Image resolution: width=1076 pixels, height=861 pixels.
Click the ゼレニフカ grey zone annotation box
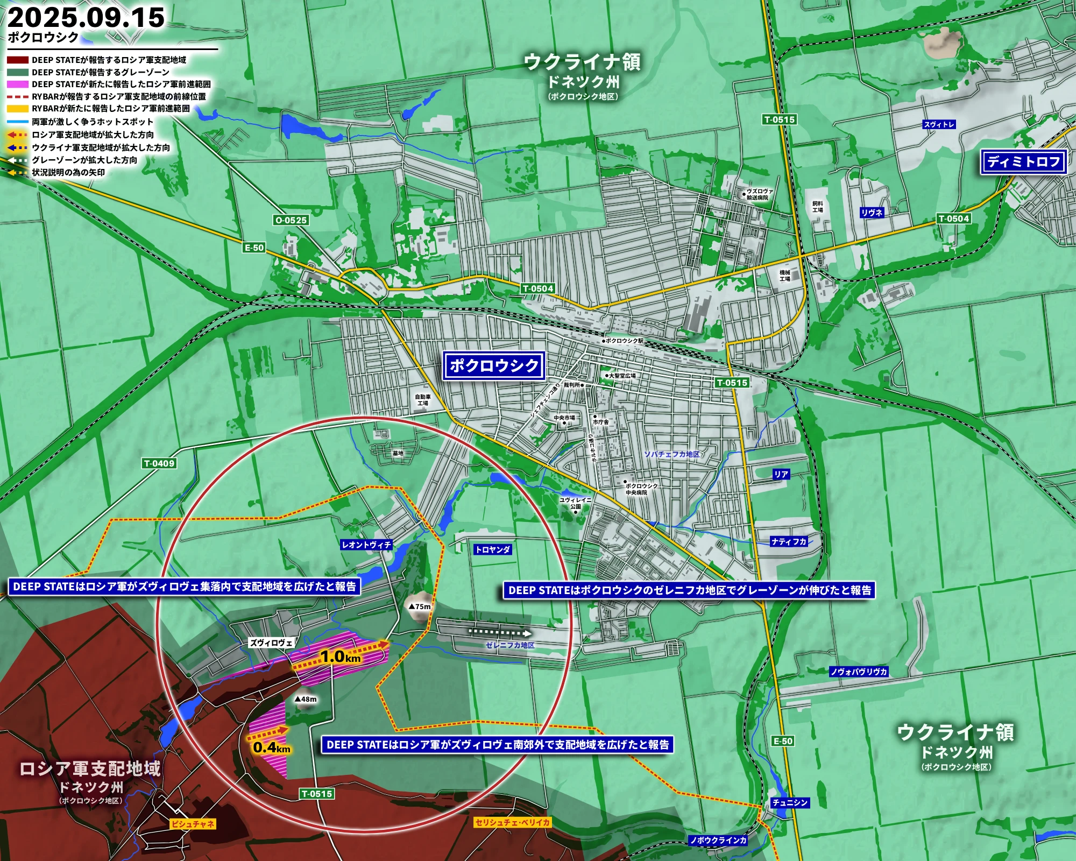(x=689, y=590)
